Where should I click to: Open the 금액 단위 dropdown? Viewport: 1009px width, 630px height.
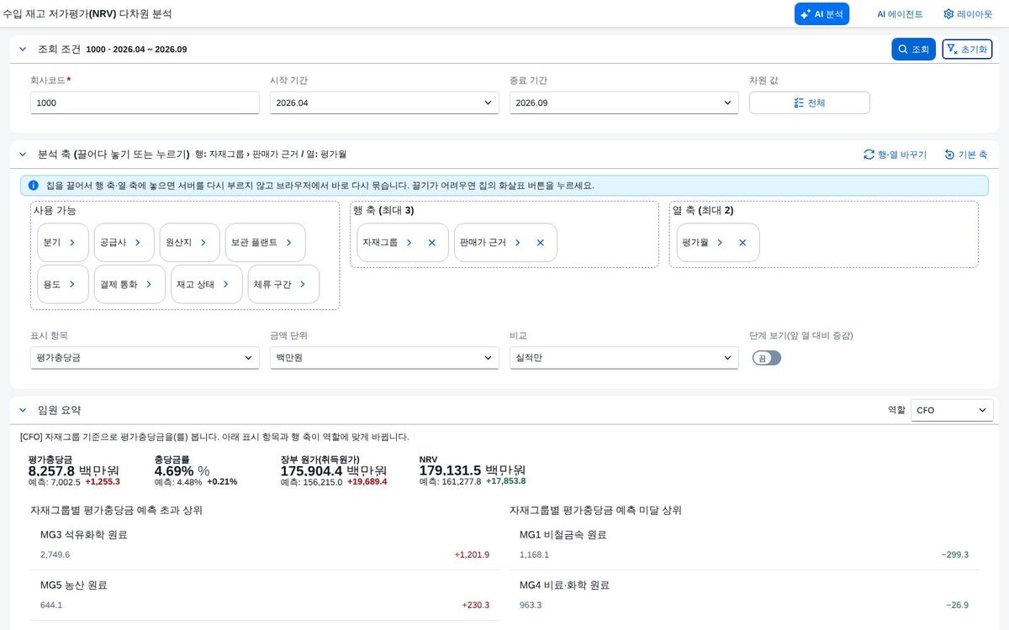tap(384, 358)
